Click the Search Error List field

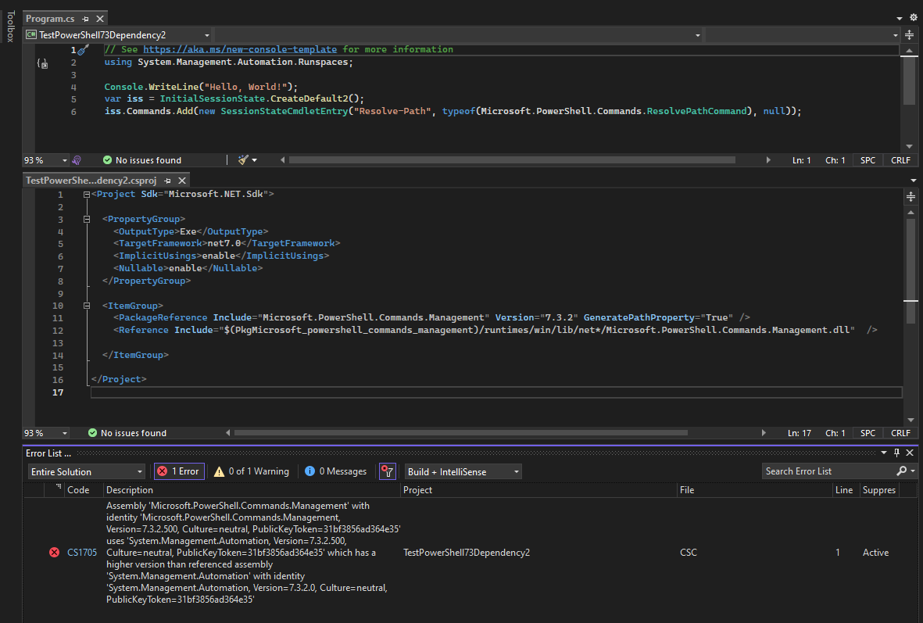[x=828, y=471]
